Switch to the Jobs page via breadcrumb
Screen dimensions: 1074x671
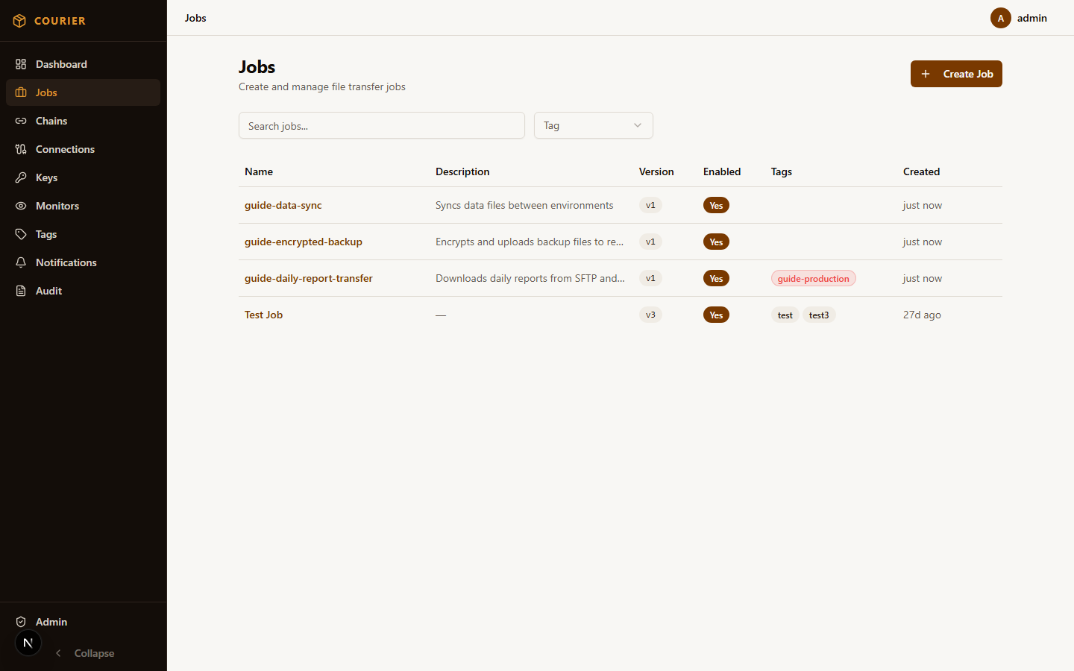pos(195,18)
